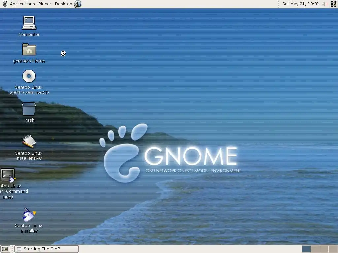Screen dimensions: 338x253
Task: Click the muted volume speaker icon
Action: point(325,4)
